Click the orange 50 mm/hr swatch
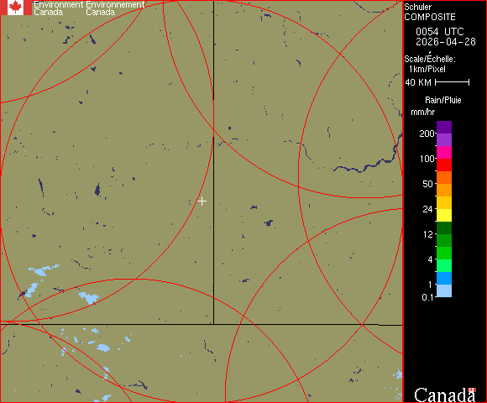The image size is (487, 403). pos(444,190)
